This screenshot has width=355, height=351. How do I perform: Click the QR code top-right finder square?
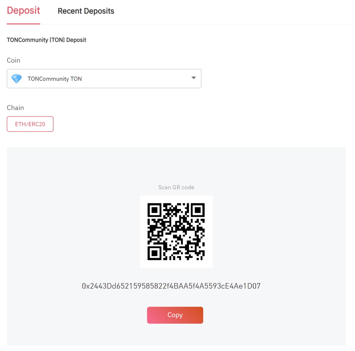pos(198,210)
